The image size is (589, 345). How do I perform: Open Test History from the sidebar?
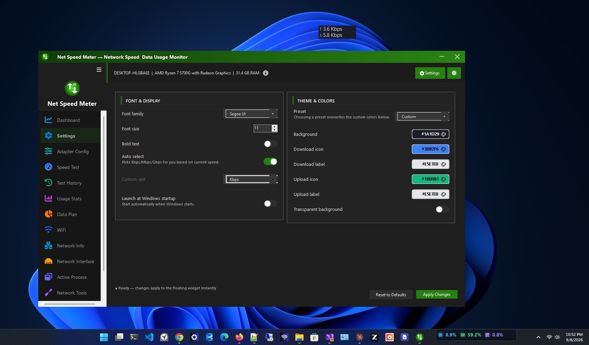tap(70, 183)
